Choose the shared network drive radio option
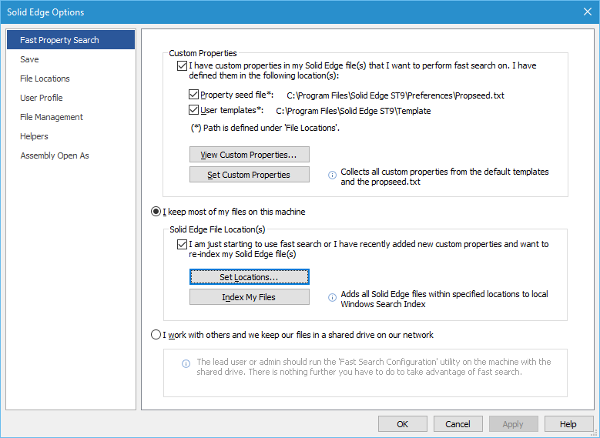Image resolution: width=600 pixels, height=438 pixels. tap(156, 335)
